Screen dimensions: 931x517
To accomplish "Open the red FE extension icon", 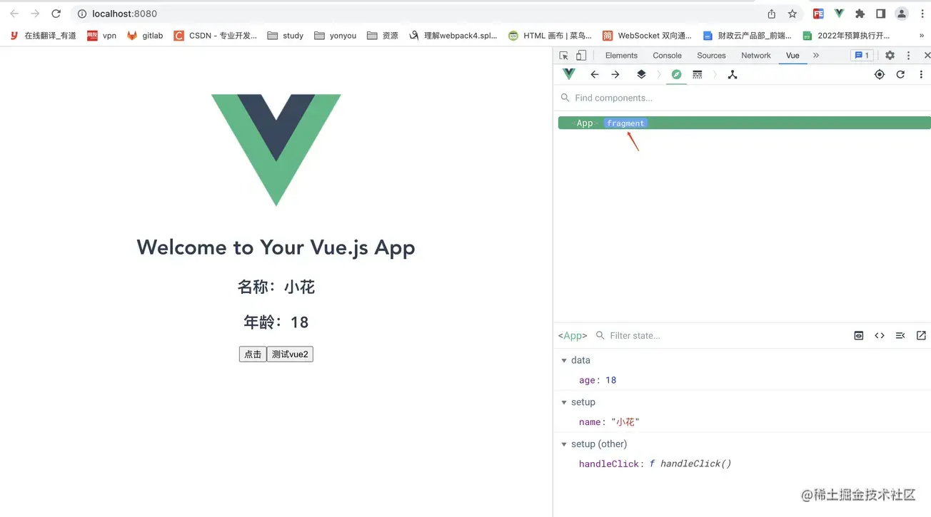I will coord(819,14).
